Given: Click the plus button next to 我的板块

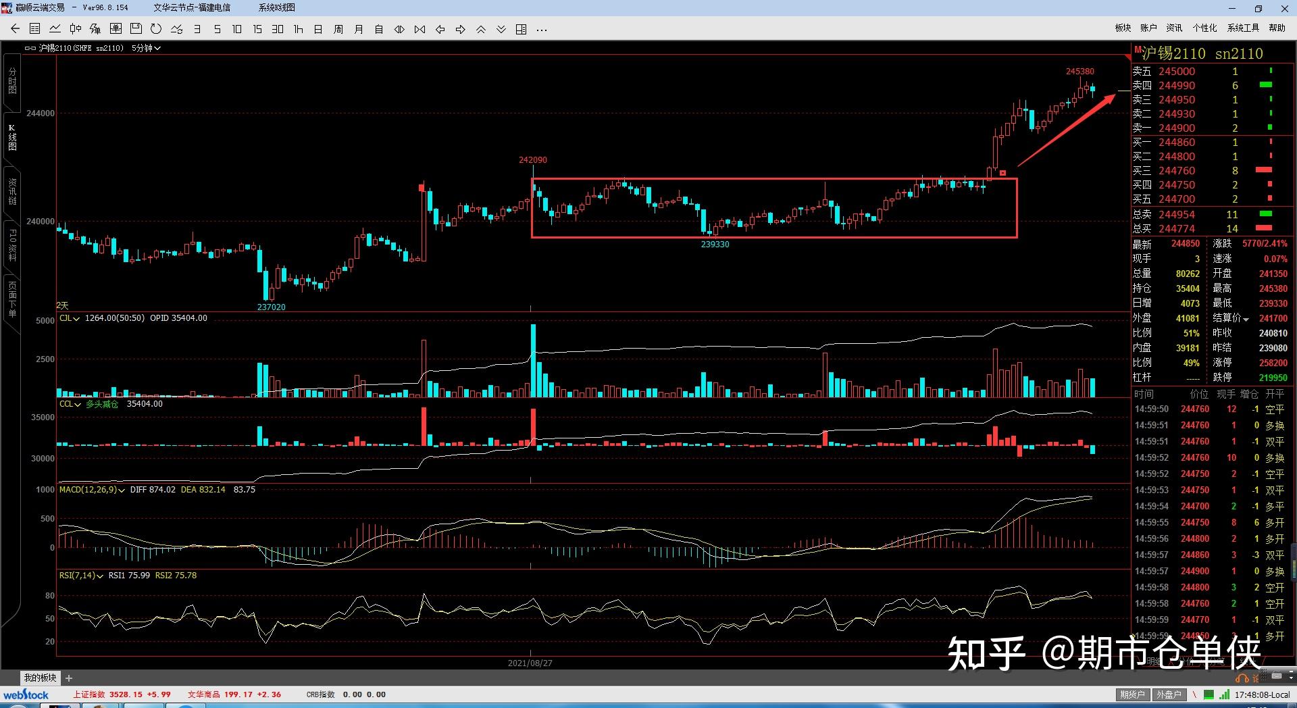Looking at the screenshot, I should click(x=69, y=678).
